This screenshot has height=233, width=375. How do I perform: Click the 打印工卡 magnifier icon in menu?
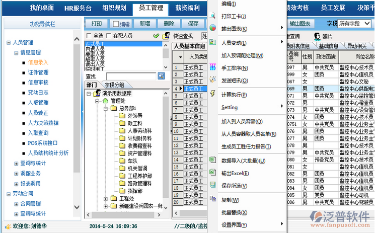[x=212, y=16]
